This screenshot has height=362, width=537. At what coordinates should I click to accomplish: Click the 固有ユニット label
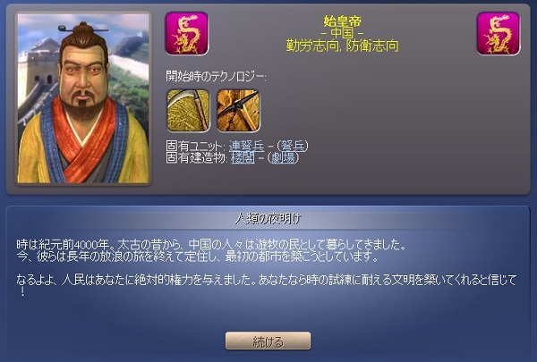194,146
